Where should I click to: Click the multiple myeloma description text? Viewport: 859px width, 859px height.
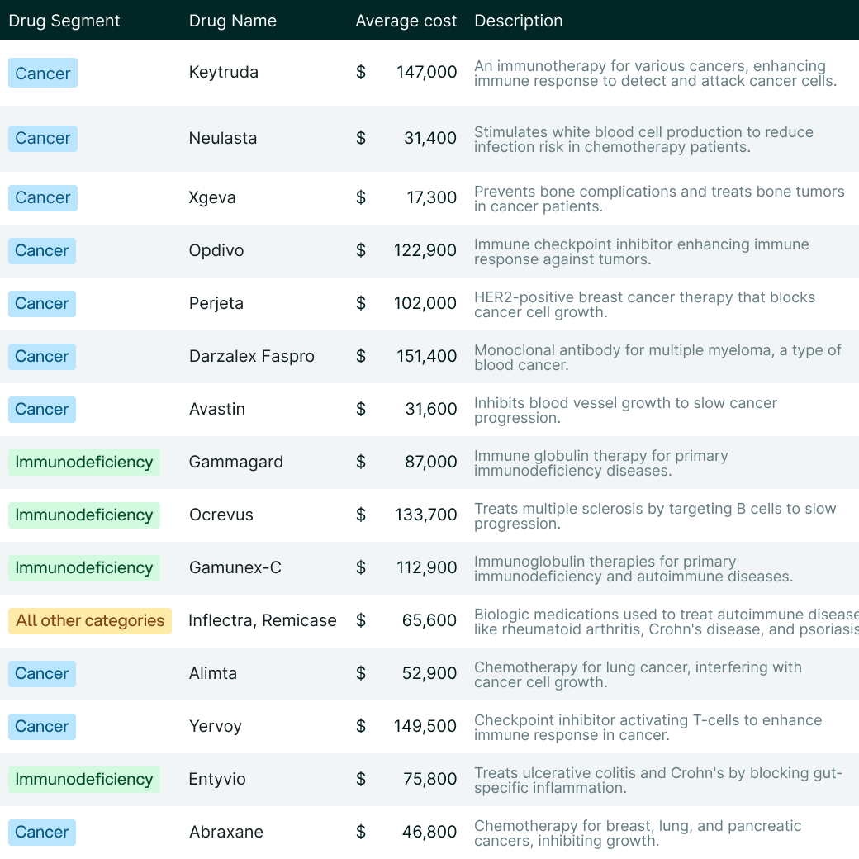coord(658,358)
